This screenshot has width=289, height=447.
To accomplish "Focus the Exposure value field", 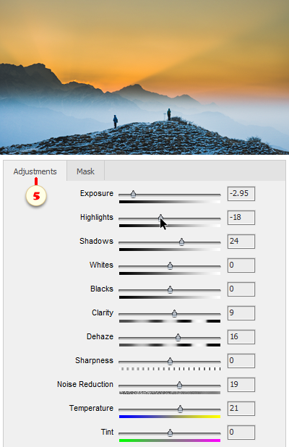I will click(x=241, y=194).
